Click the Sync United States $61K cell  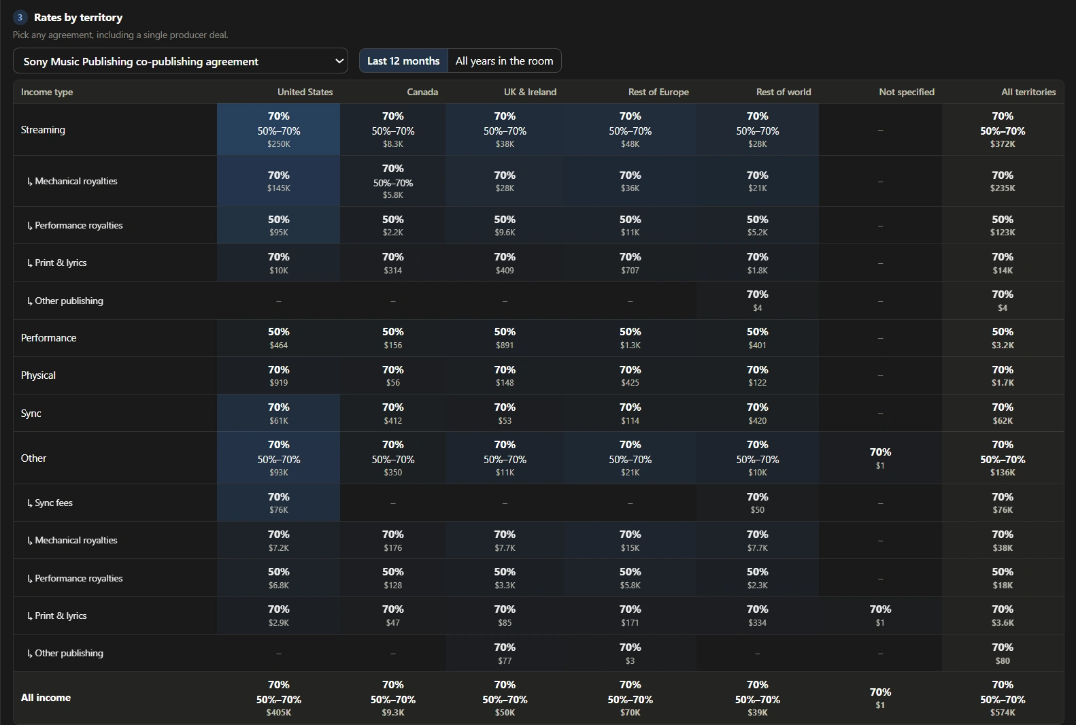[x=279, y=414]
